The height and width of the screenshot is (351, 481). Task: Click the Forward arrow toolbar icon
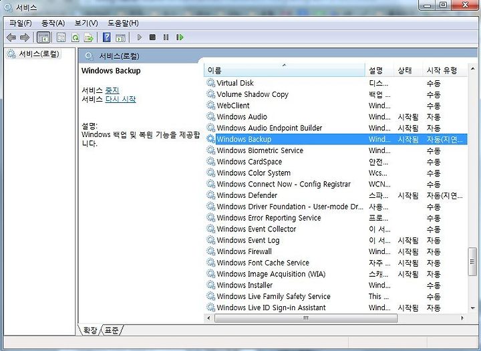25,37
